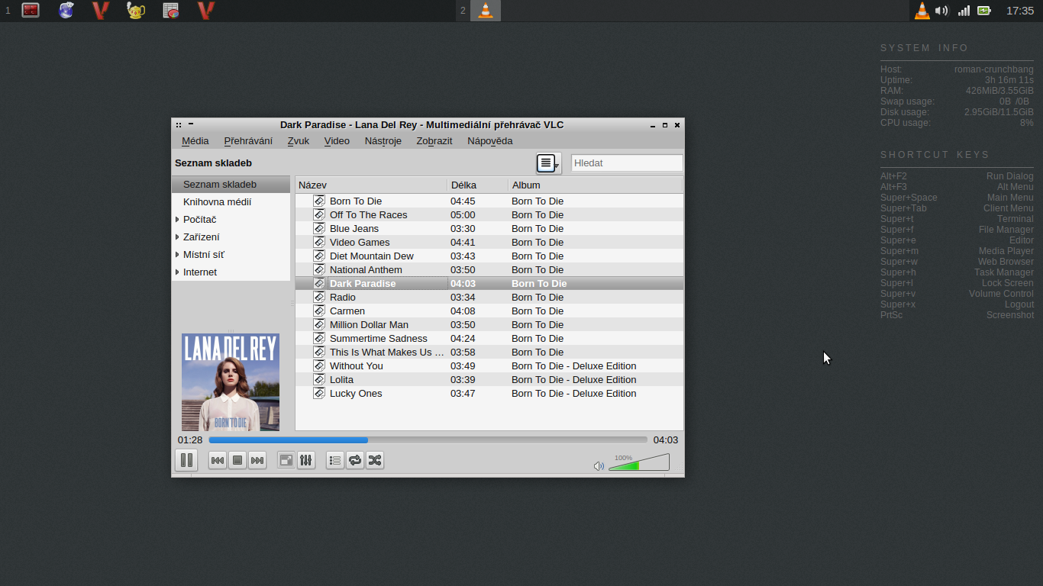Expand the Místní síť tree node arrow
This screenshot has width=1043, height=586.
pos(177,255)
